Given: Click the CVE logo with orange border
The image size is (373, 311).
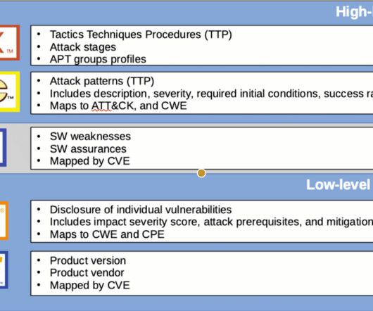Looking at the screenshot, I should click(4, 221).
